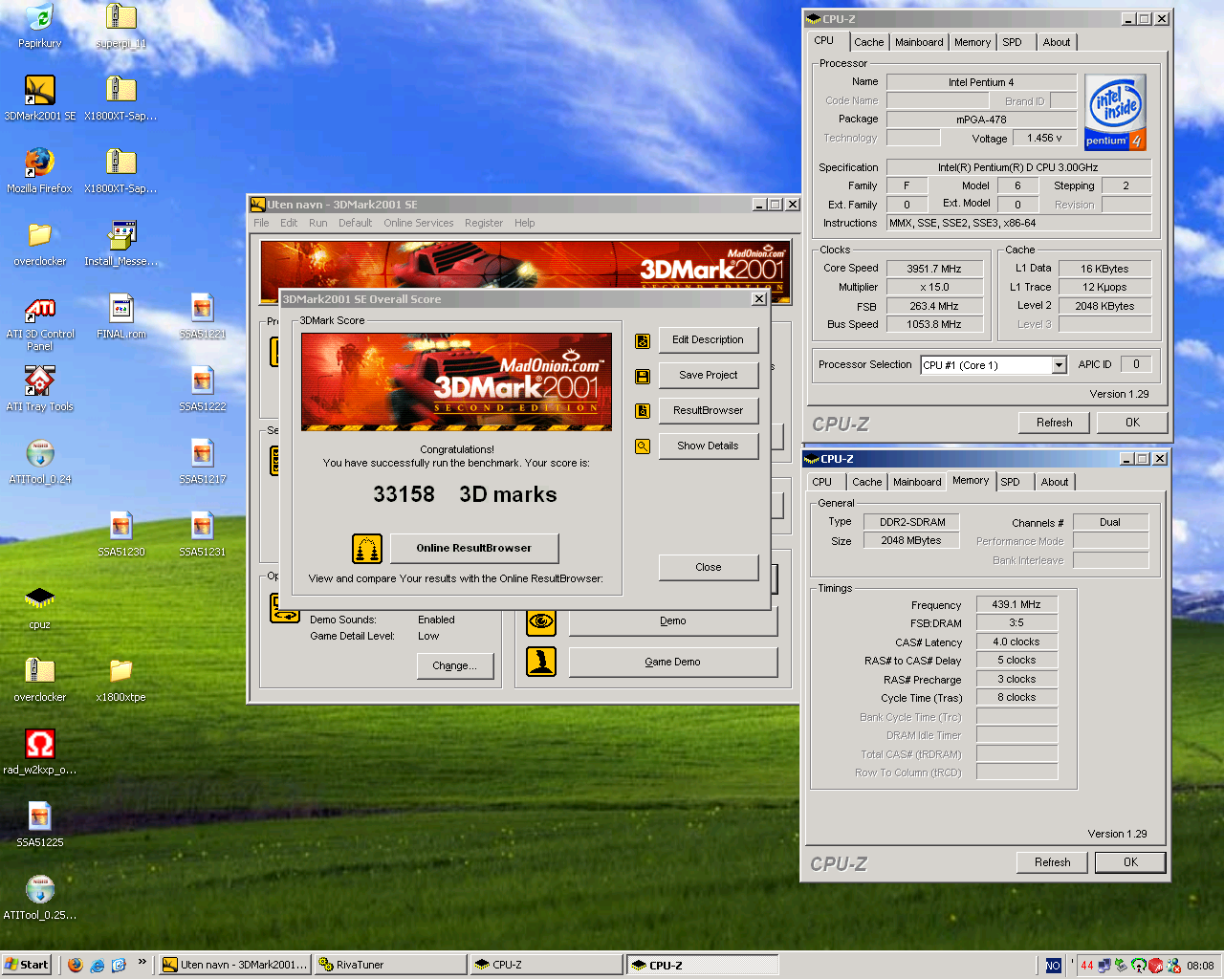This screenshot has height=979, width=1224.
Task: Open the Run menu in 3DMark2001 SE
Action: [317, 223]
